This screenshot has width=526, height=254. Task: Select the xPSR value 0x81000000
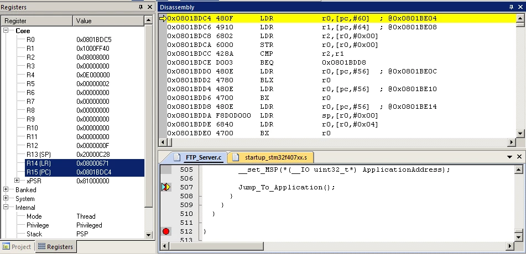[92, 181]
